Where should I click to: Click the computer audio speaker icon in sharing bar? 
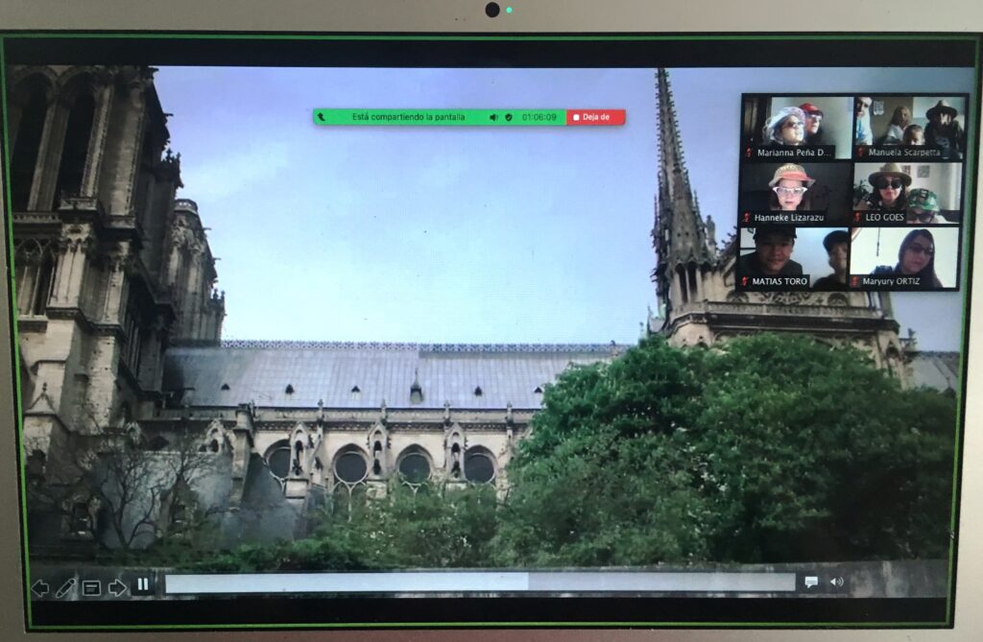[493, 117]
